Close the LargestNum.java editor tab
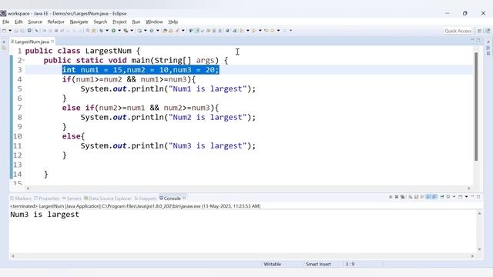 52,41
